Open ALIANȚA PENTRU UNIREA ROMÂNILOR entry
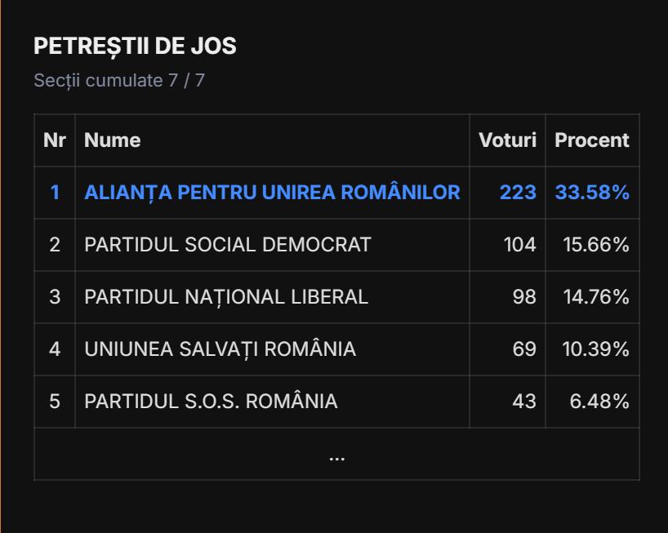Viewport: 668px width, 533px height. 272,193
